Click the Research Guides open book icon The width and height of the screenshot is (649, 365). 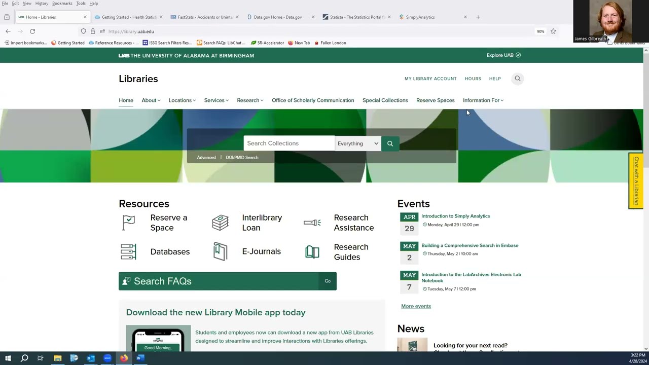[x=312, y=252]
